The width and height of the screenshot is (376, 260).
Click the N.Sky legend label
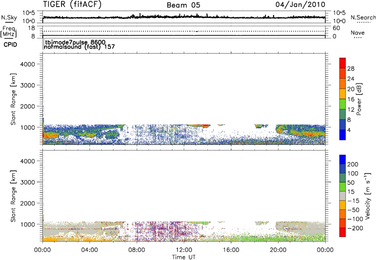pos(9,17)
